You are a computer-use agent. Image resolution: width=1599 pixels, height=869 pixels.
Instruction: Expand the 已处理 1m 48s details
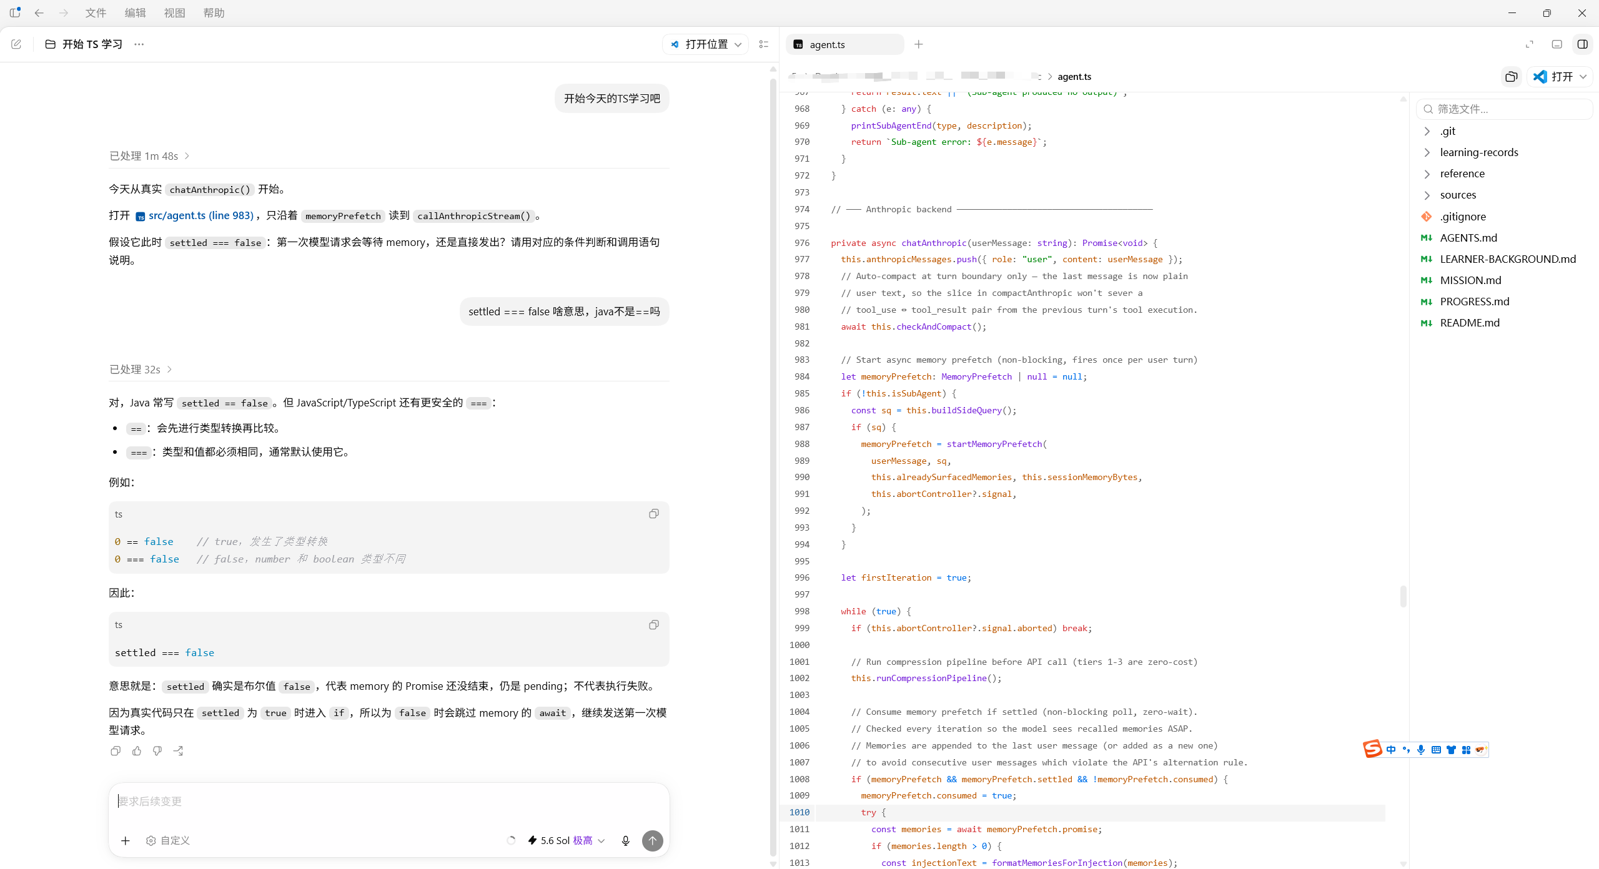click(x=149, y=156)
